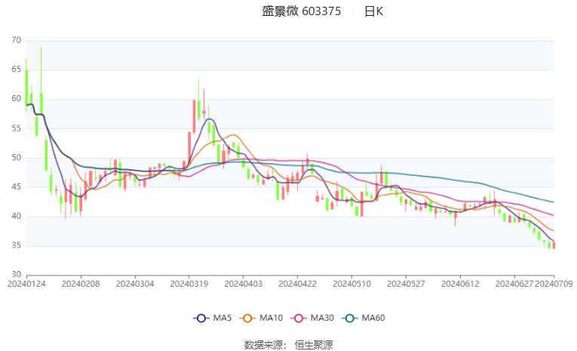Click x-axis date label 20240304

point(135,284)
